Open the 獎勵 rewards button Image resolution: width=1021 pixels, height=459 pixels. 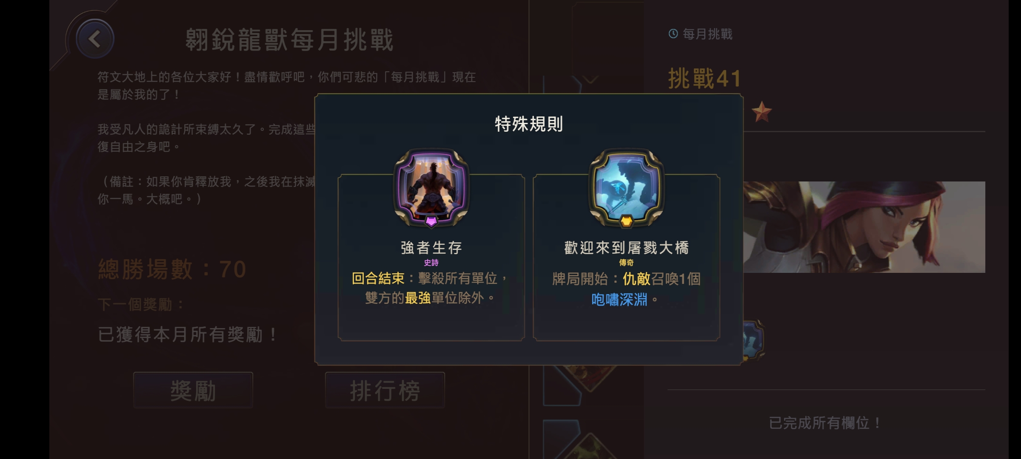click(193, 390)
